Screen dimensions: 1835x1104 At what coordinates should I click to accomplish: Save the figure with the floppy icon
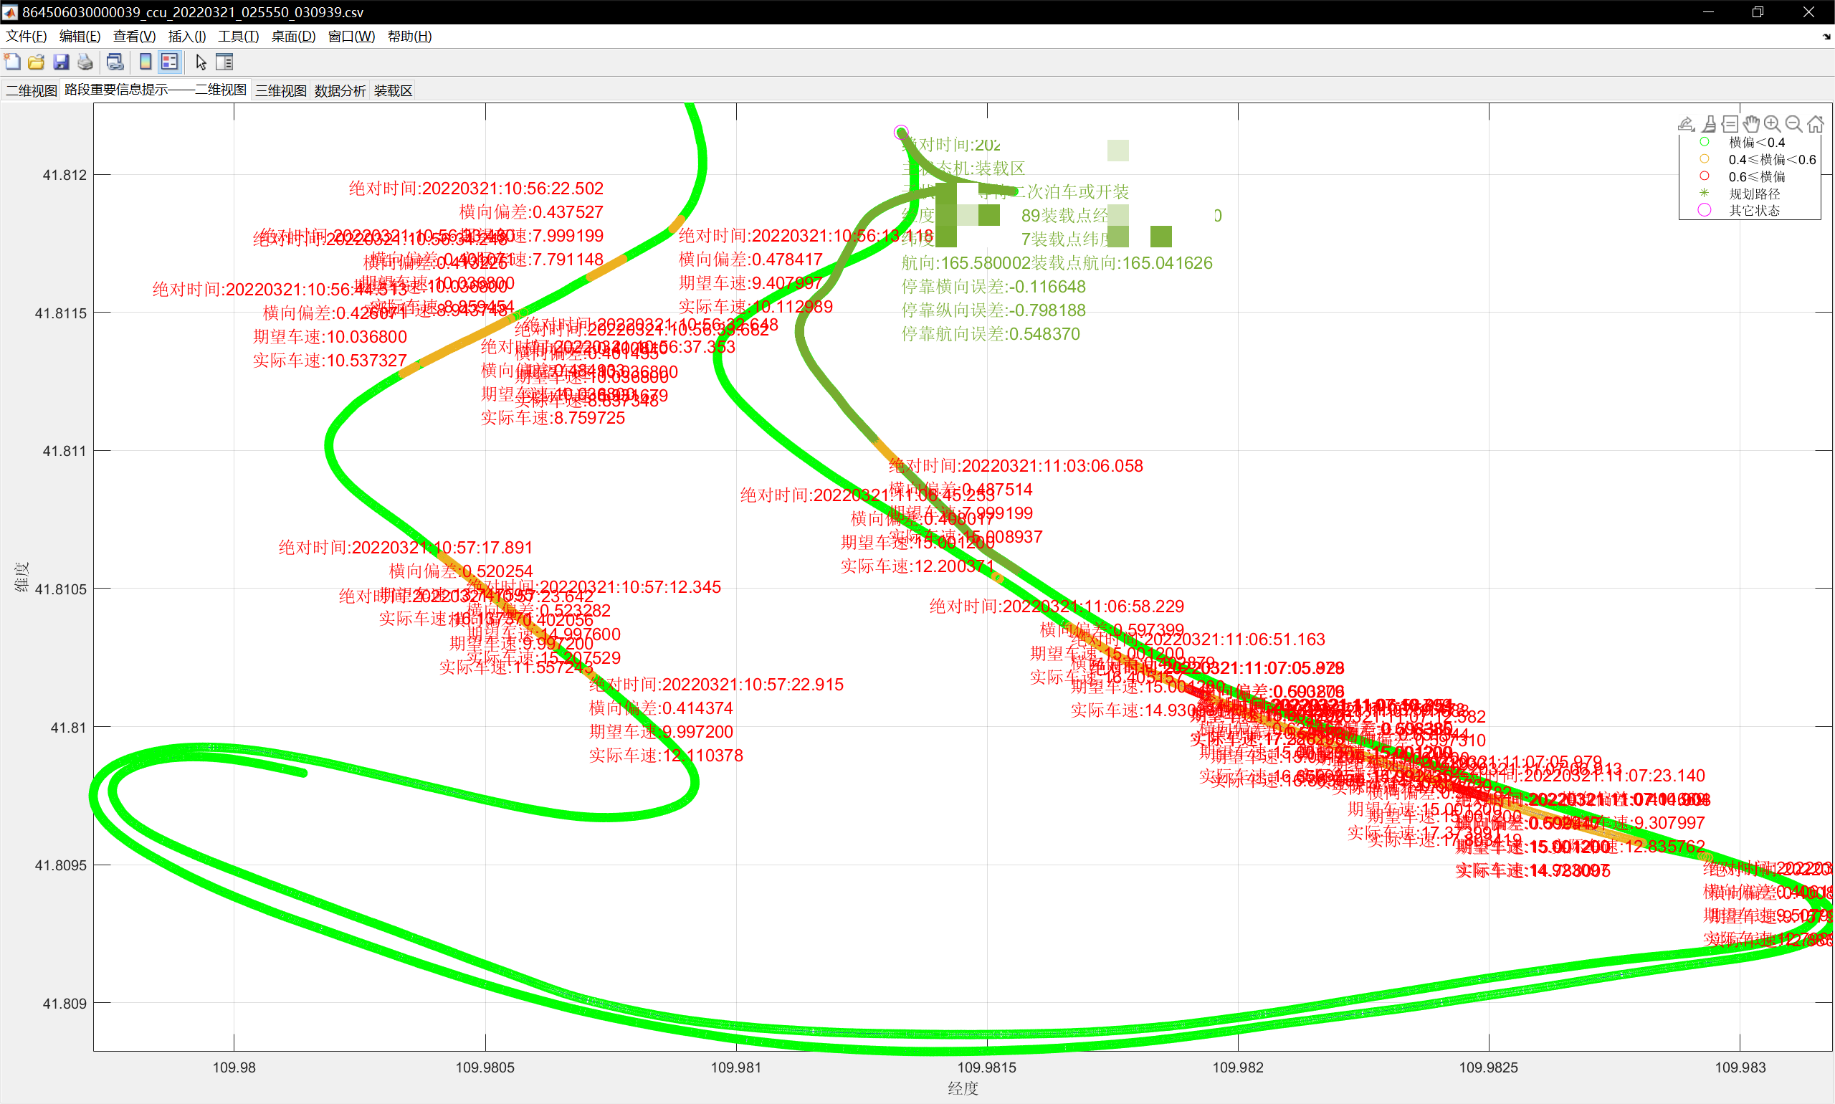click(61, 62)
